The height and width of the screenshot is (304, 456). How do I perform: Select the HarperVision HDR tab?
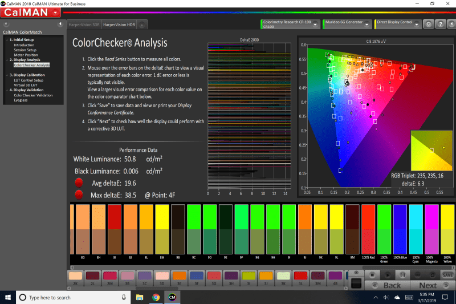119,25
